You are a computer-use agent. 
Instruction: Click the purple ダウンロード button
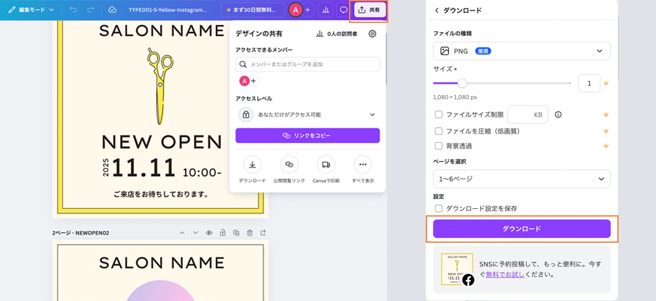tap(522, 228)
